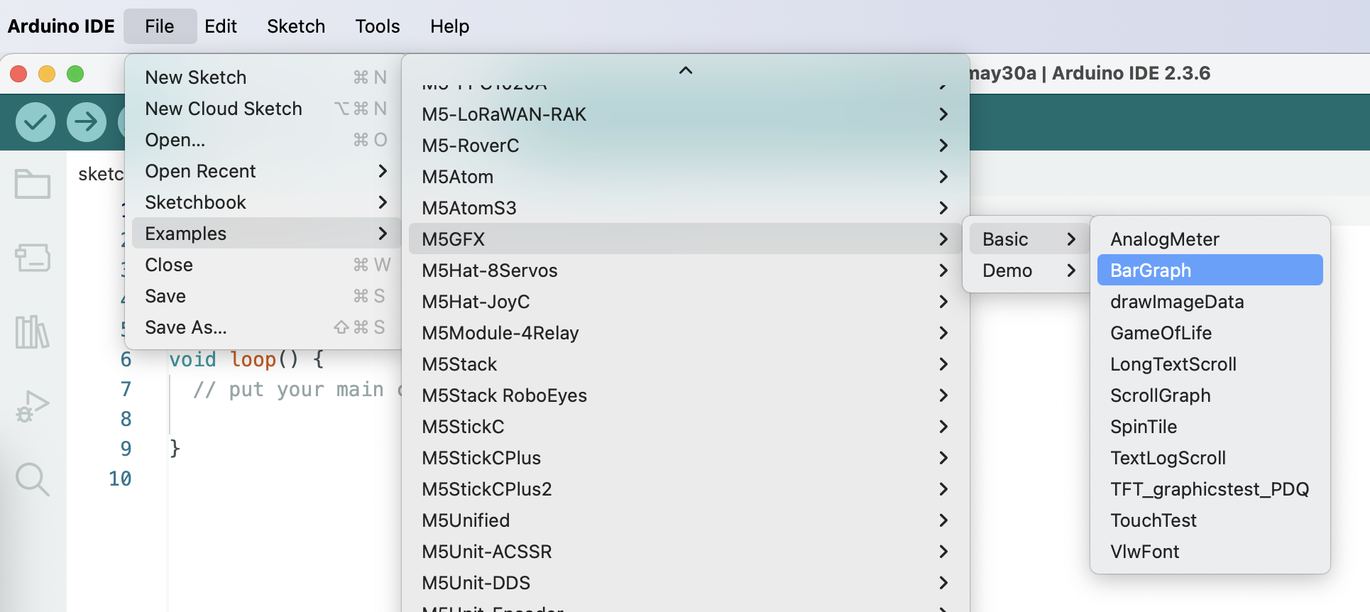Open the GameOfLife example

pyautogui.click(x=1210, y=332)
